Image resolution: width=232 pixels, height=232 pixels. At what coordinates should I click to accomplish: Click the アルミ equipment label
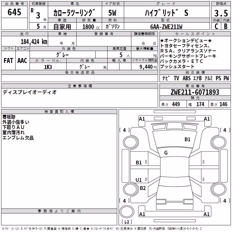[209, 78]
